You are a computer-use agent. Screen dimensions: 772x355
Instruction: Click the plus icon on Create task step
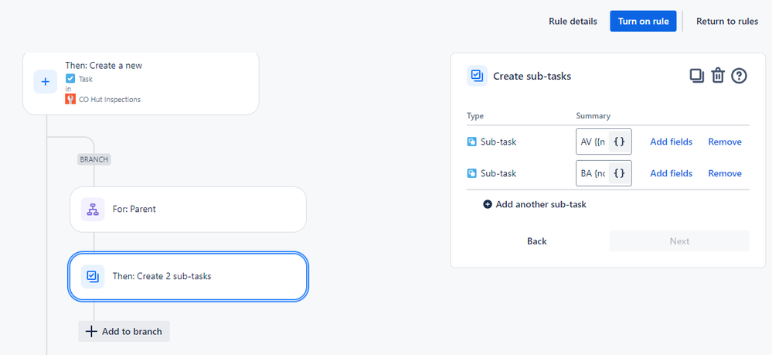pyautogui.click(x=45, y=81)
